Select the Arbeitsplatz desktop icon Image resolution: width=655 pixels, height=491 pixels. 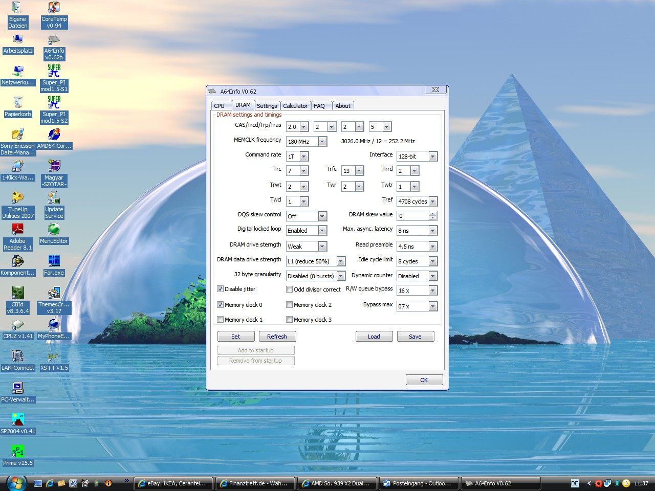(x=18, y=43)
